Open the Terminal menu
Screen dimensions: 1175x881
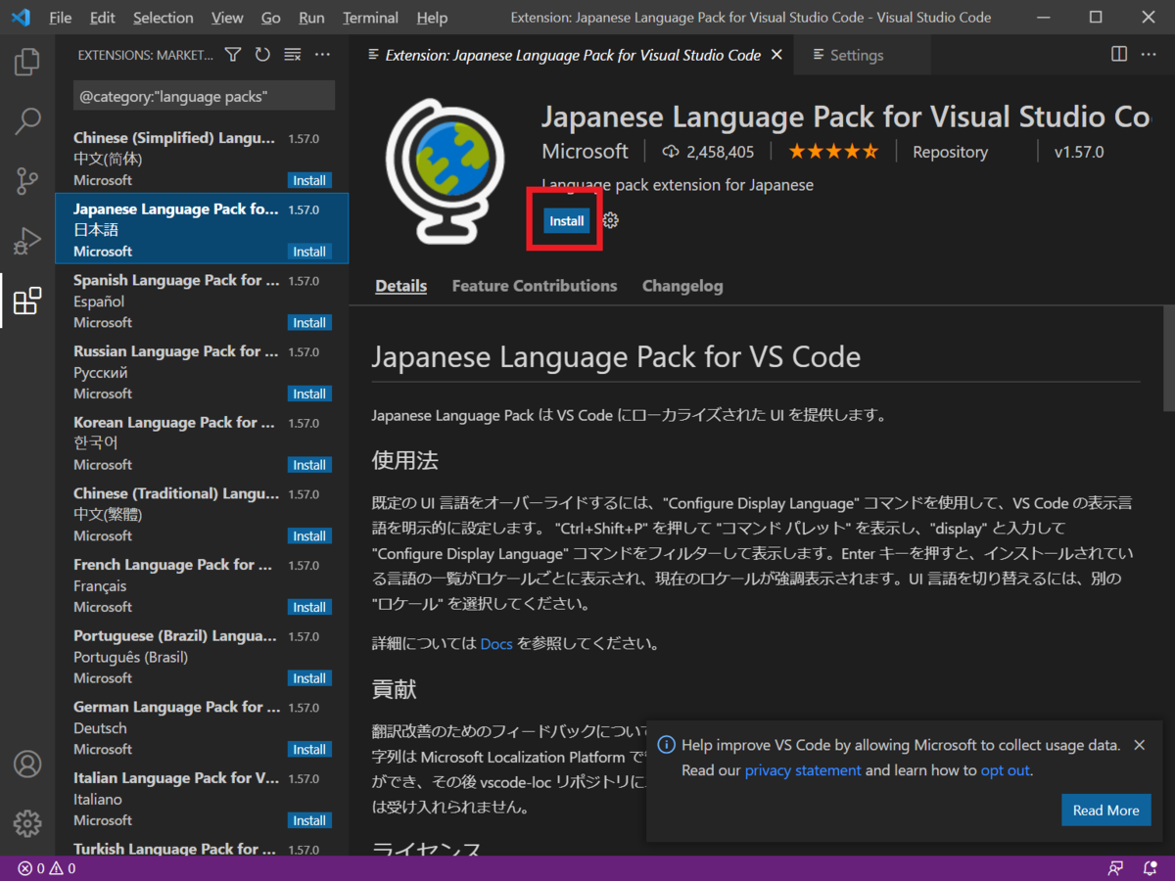click(x=371, y=18)
